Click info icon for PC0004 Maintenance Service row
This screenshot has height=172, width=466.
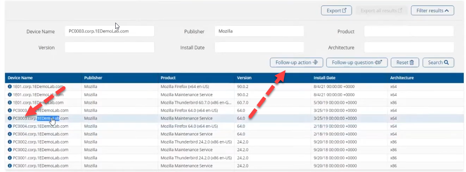click(x=10, y=134)
